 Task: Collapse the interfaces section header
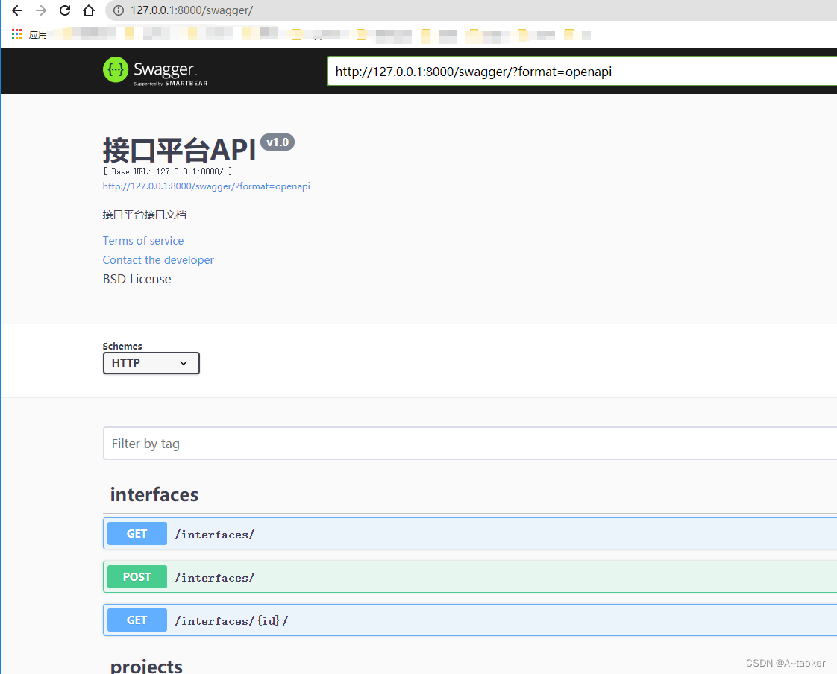coord(154,494)
